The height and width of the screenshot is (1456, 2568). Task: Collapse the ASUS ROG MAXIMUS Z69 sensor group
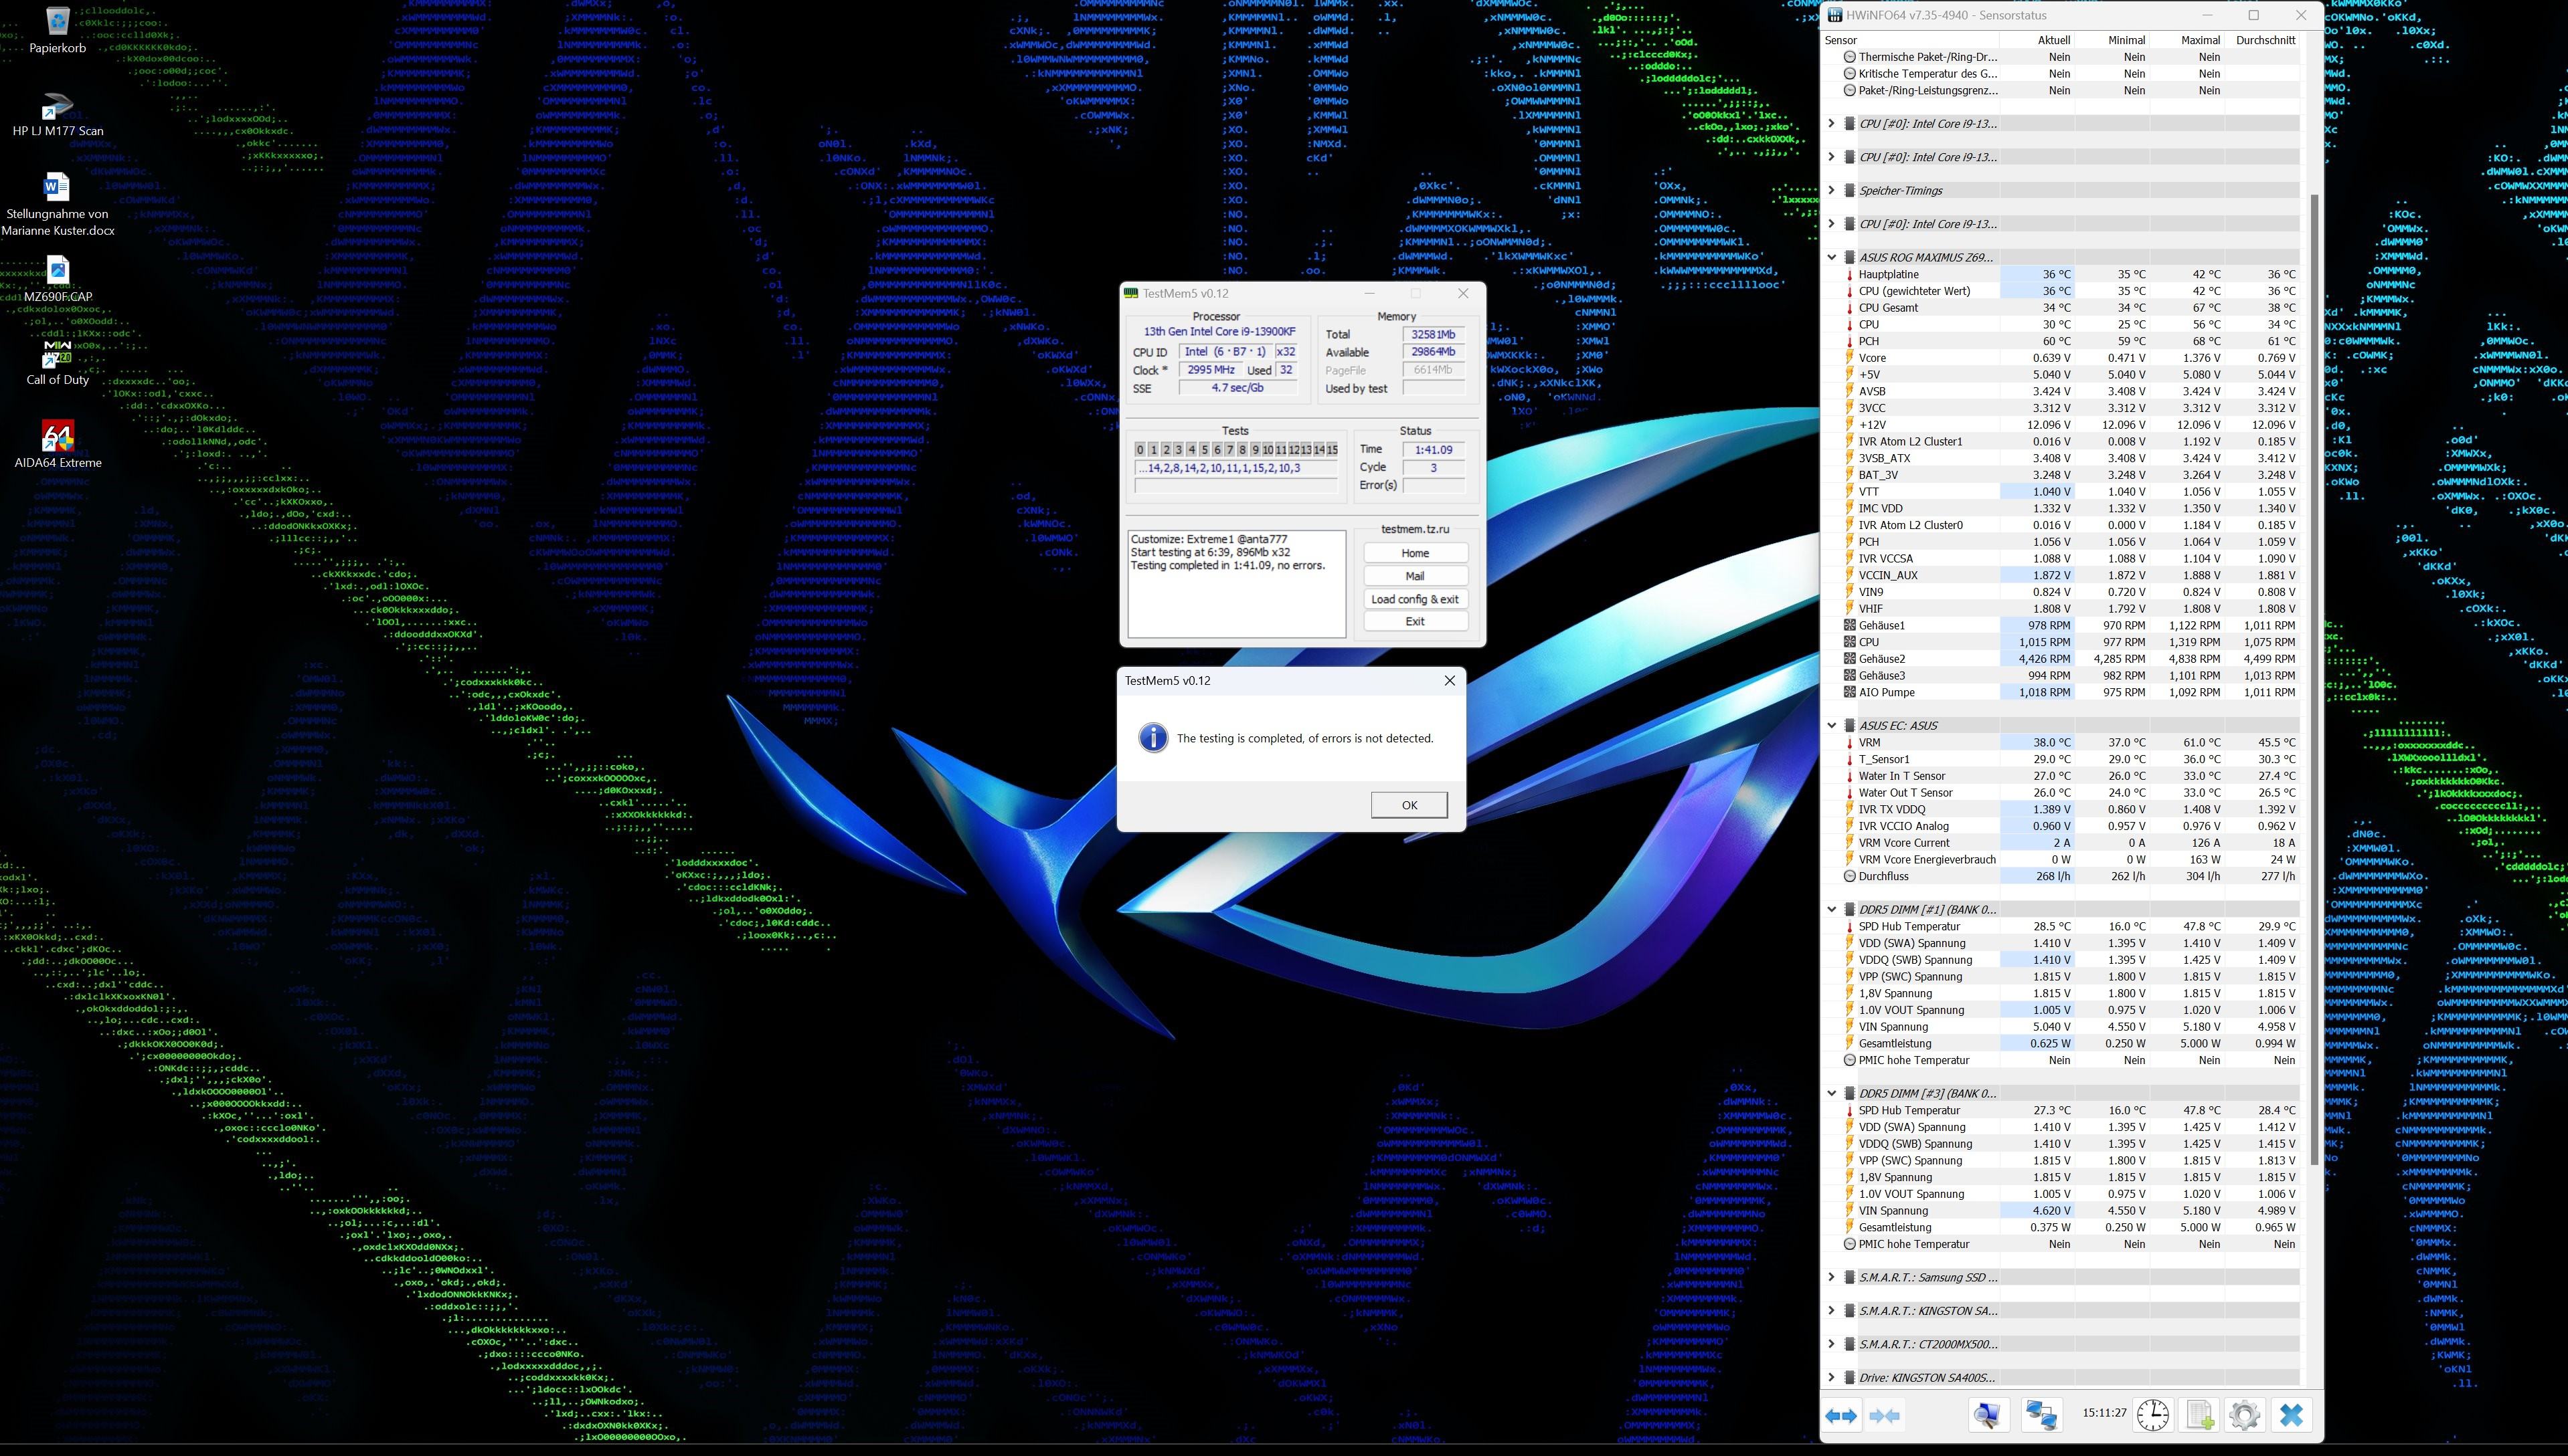click(1832, 257)
